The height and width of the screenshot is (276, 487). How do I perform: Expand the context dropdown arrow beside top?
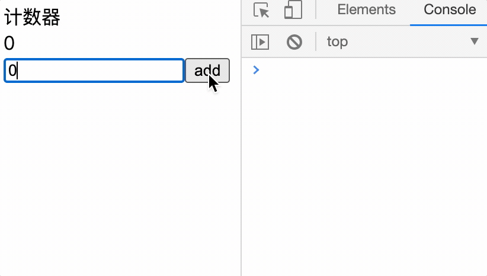(x=474, y=41)
